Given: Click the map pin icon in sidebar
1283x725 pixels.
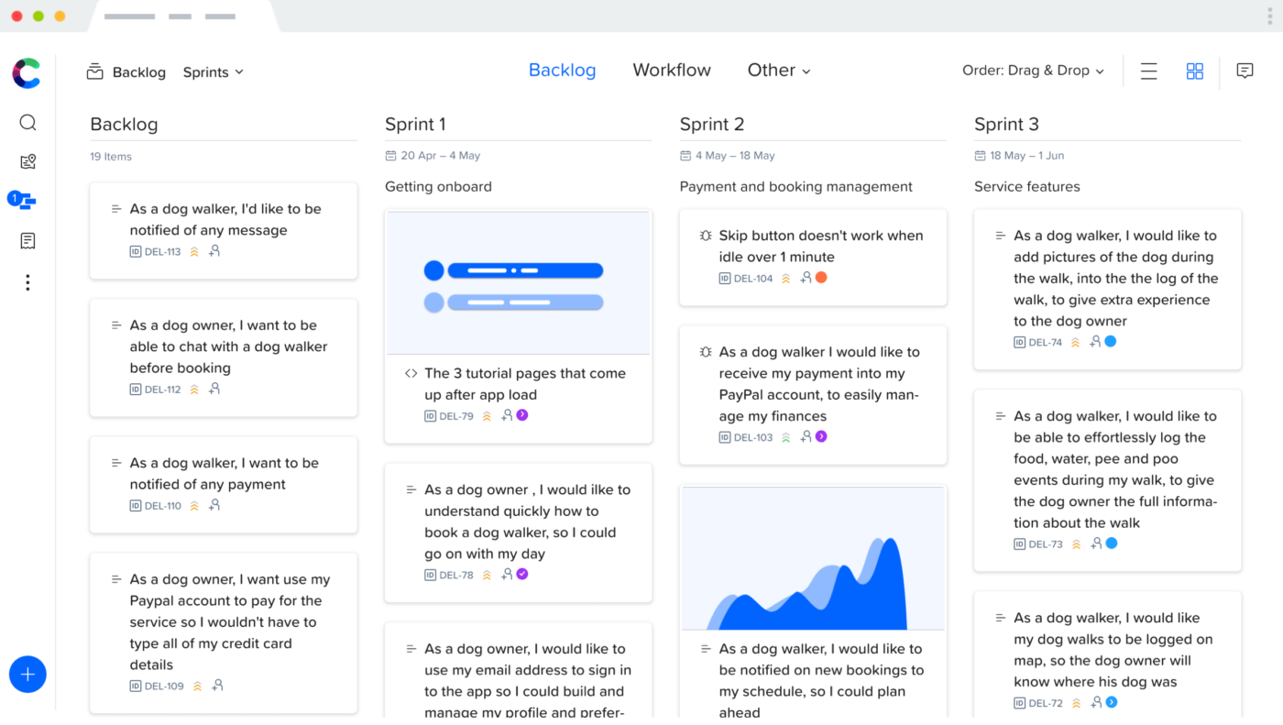Looking at the screenshot, I should coord(27,162).
